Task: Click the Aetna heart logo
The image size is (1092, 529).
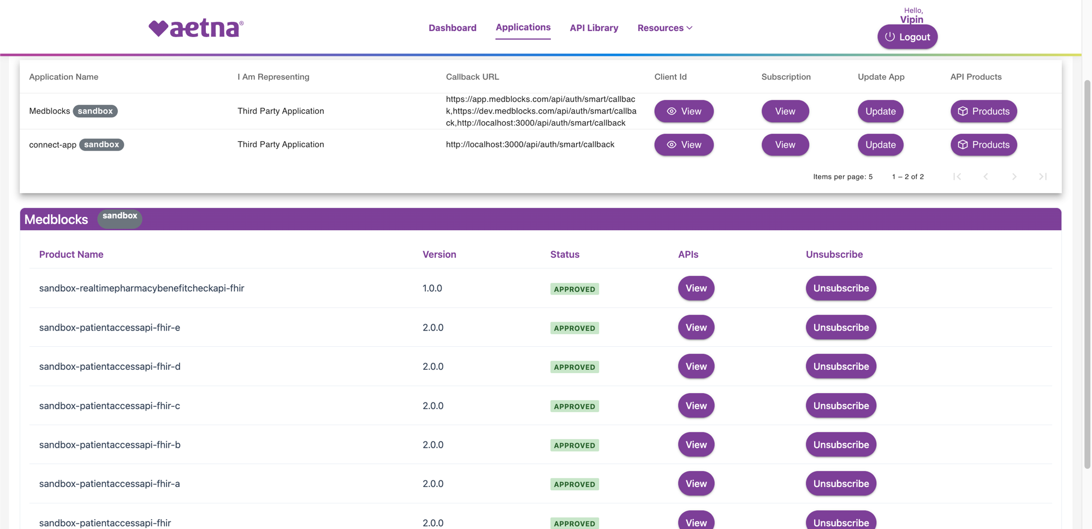Action: coord(196,28)
